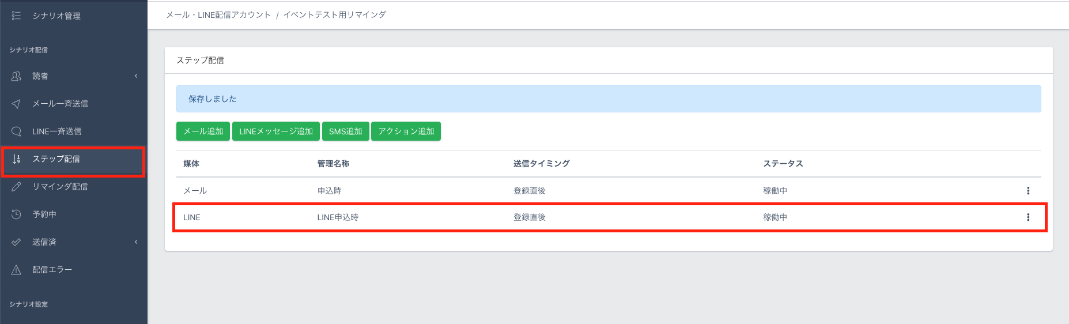Select the ステップ配信 sort icon
This screenshot has height=324, width=1069.
[x=16, y=159]
